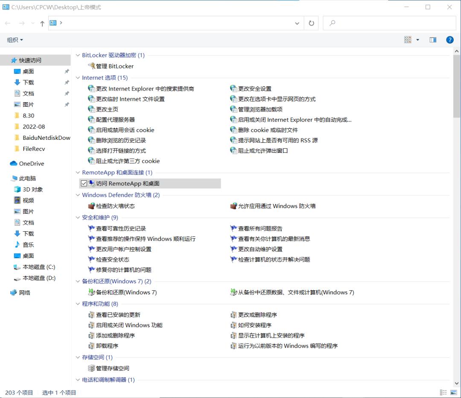Screen dimensions: 461x398
Task: Click the 检查防火墙状态 firewall icon
Action: click(x=91, y=206)
